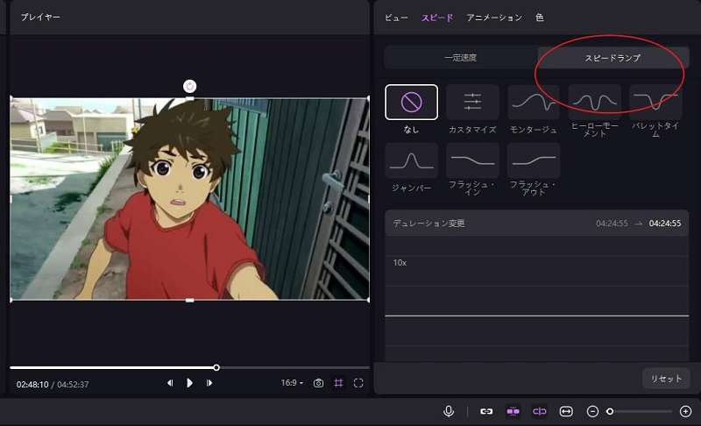Apply the バレットタイム speed ramp preset
This screenshot has height=426, width=701.
(x=655, y=102)
